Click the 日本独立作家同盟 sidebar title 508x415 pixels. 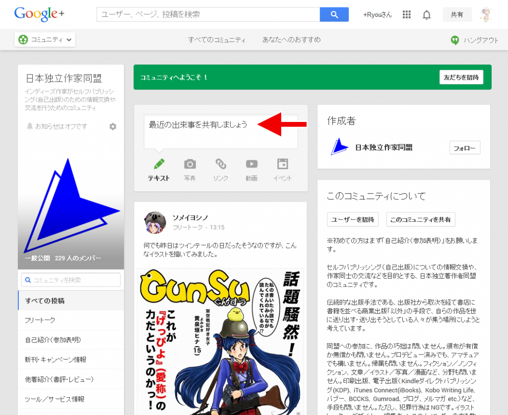click(x=63, y=78)
